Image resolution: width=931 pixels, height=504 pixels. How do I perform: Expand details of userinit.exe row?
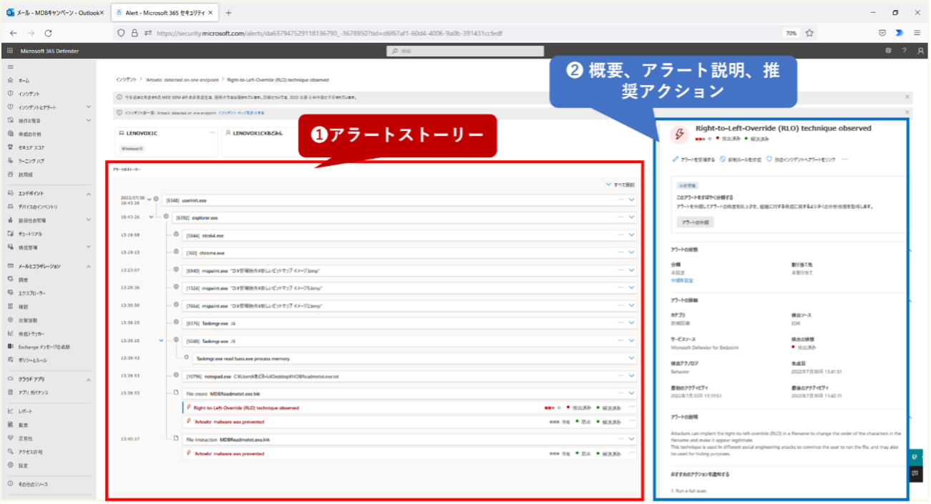[x=632, y=200]
